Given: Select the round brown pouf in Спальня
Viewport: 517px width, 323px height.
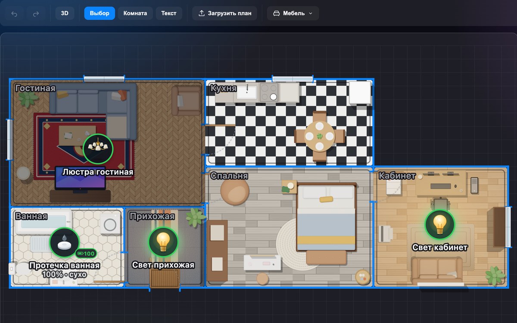Looking at the screenshot, I should pyautogui.click(x=234, y=192).
